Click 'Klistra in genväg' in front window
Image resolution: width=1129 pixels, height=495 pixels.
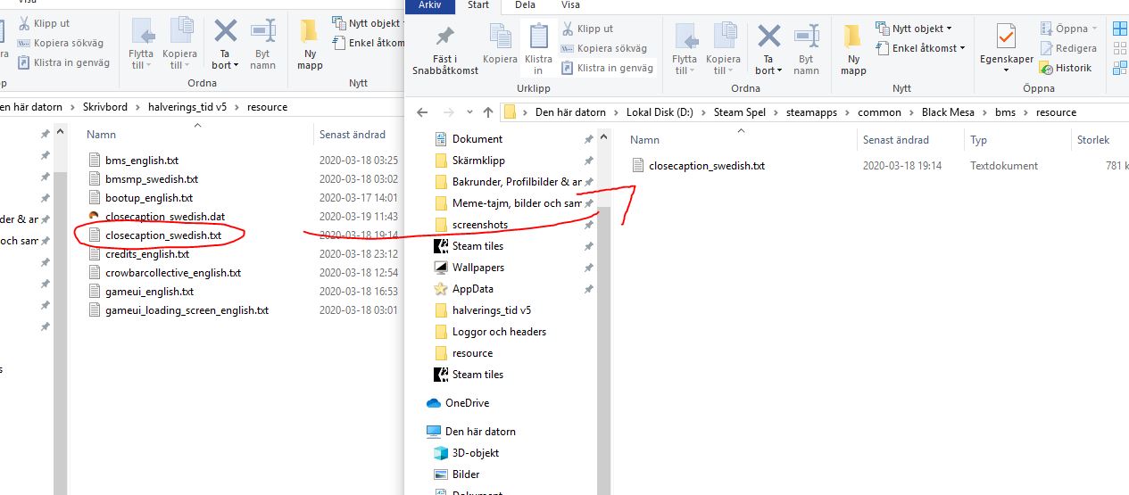[x=607, y=68]
